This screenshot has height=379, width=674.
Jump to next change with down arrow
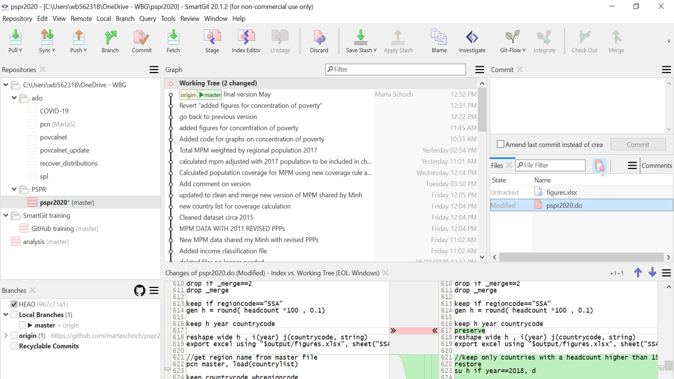tap(652, 273)
